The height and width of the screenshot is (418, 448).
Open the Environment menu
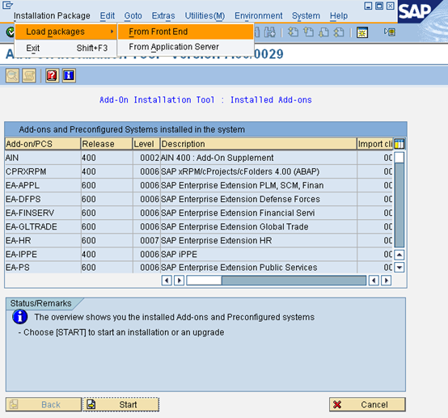tap(259, 15)
